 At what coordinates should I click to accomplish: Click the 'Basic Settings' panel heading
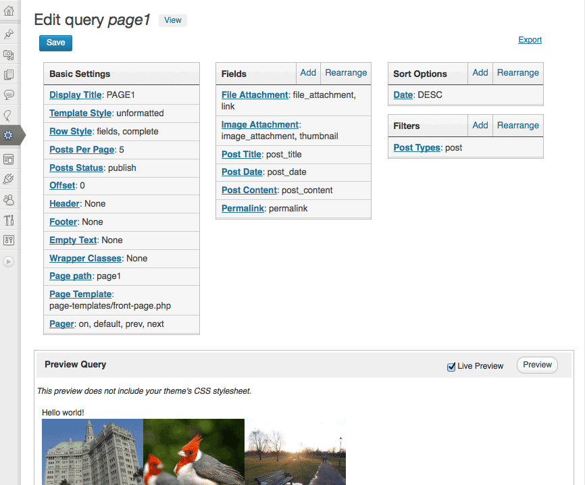coord(80,74)
